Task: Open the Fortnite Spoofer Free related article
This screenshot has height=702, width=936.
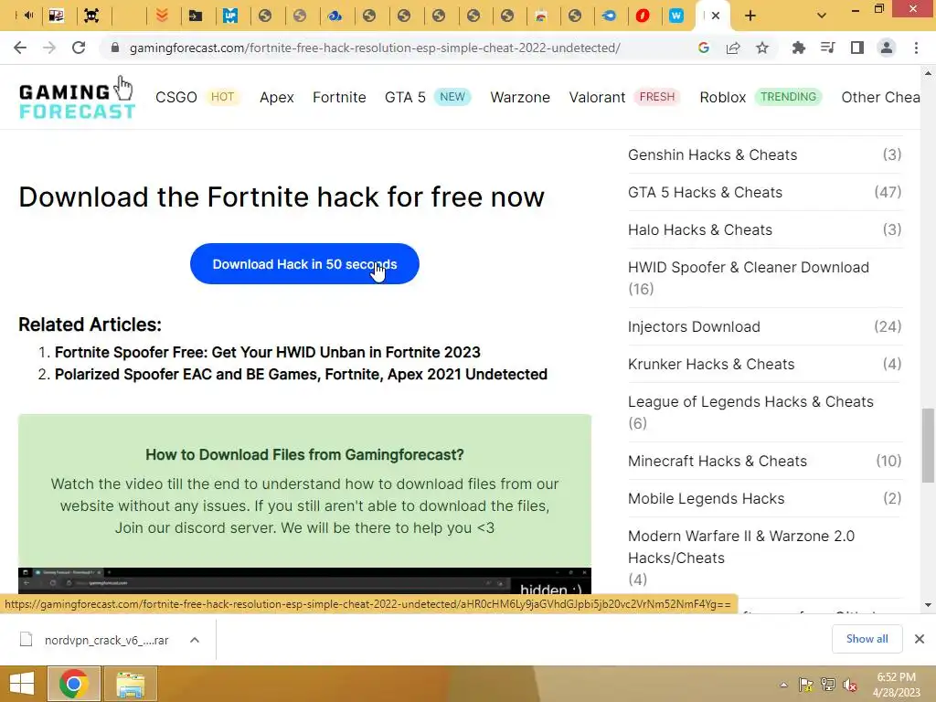Action: coord(268,352)
